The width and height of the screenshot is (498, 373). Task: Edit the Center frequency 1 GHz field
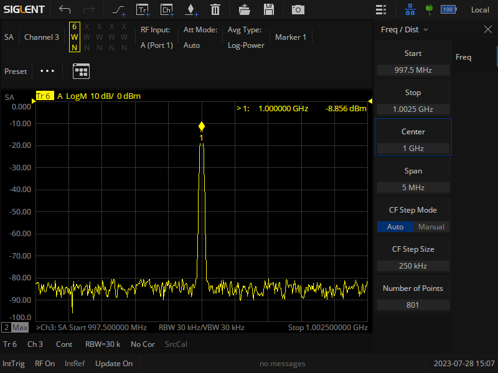point(413,148)
